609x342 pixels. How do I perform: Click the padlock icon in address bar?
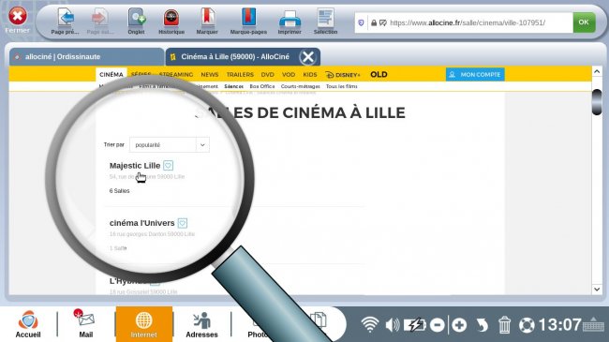point(374,22)
